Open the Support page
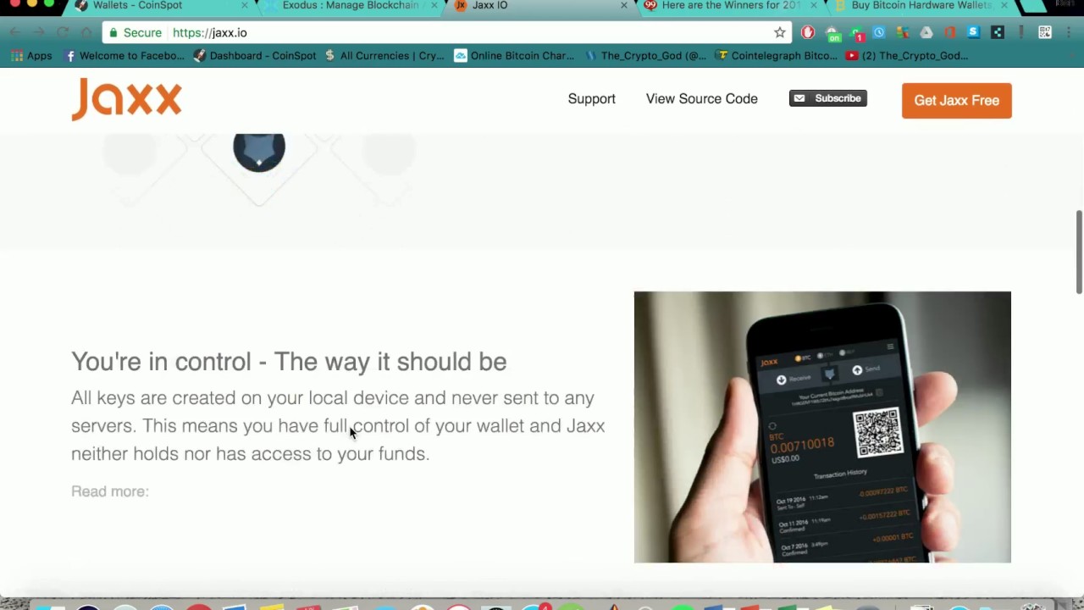The height and width of the screenshot is (610, 1084). [591, 99]
